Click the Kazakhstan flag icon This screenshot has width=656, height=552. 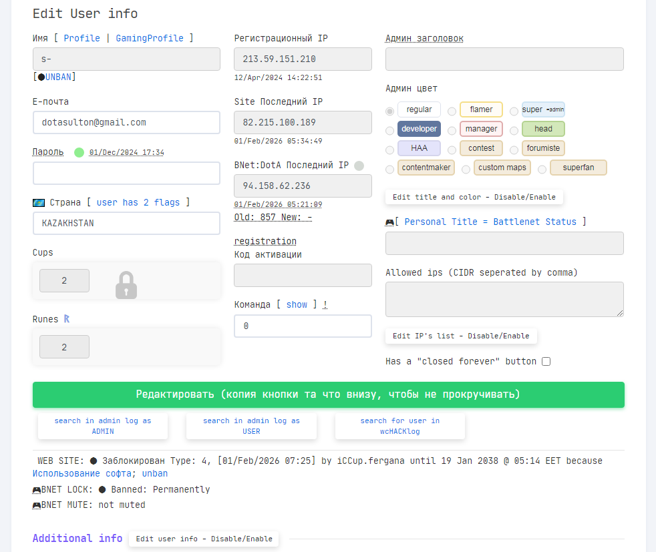pyautogui.click(x=39, y=203)
